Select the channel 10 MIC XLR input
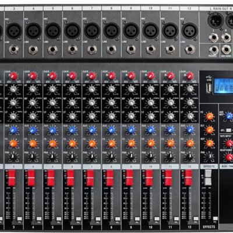 [150, 31]
